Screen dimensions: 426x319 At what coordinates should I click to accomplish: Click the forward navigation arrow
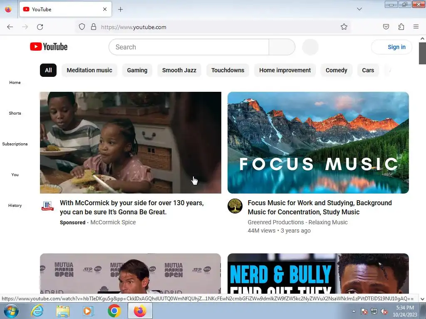[x=25, y=27]
